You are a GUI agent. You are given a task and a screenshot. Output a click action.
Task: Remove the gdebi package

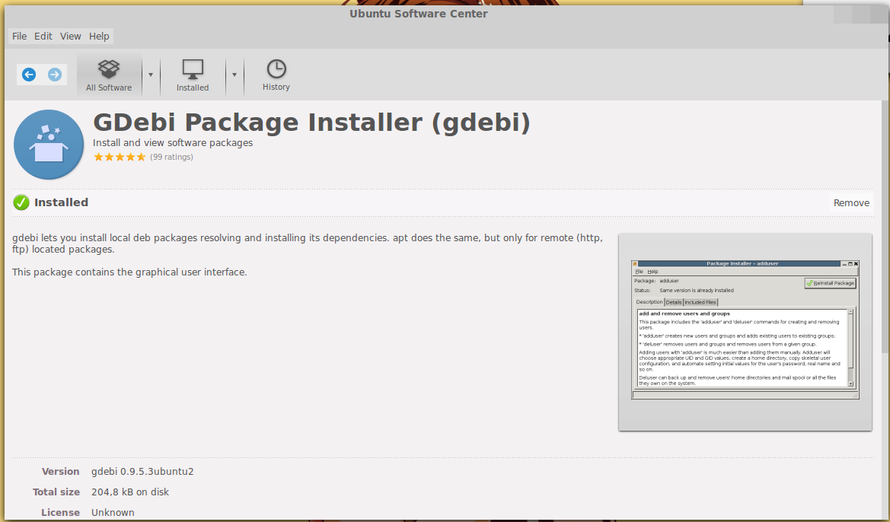(850, 202)
